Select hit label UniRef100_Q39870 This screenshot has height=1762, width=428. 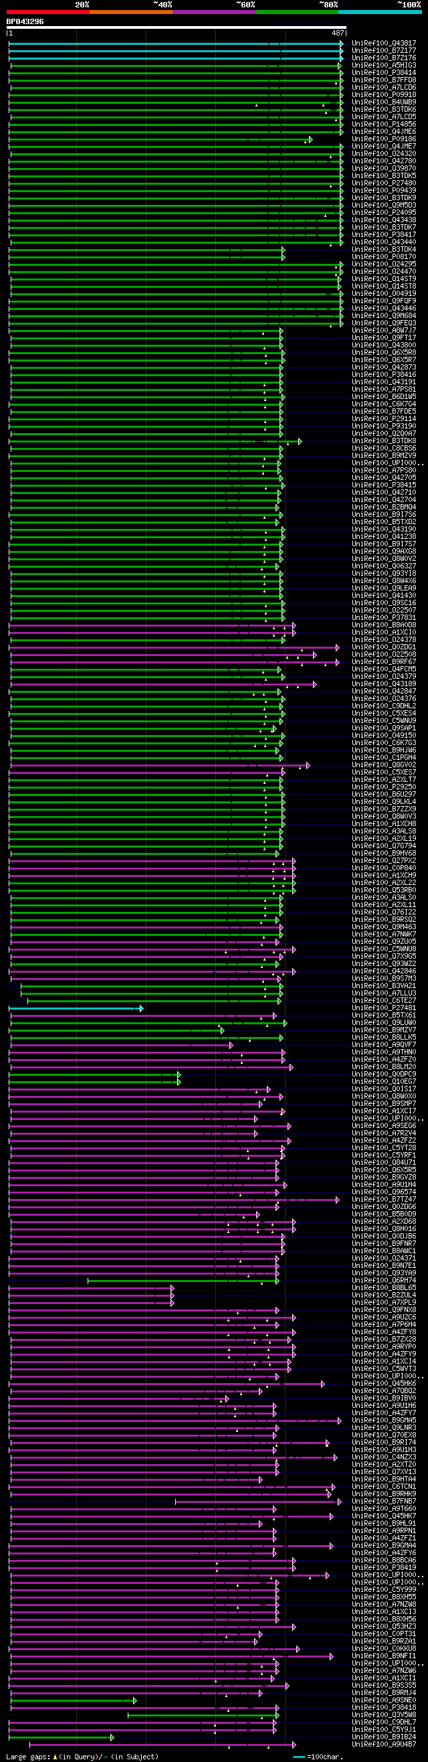[385, 168]
